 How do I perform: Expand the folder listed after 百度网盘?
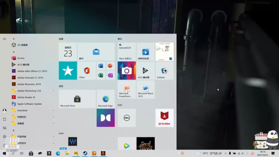point(53,143)
